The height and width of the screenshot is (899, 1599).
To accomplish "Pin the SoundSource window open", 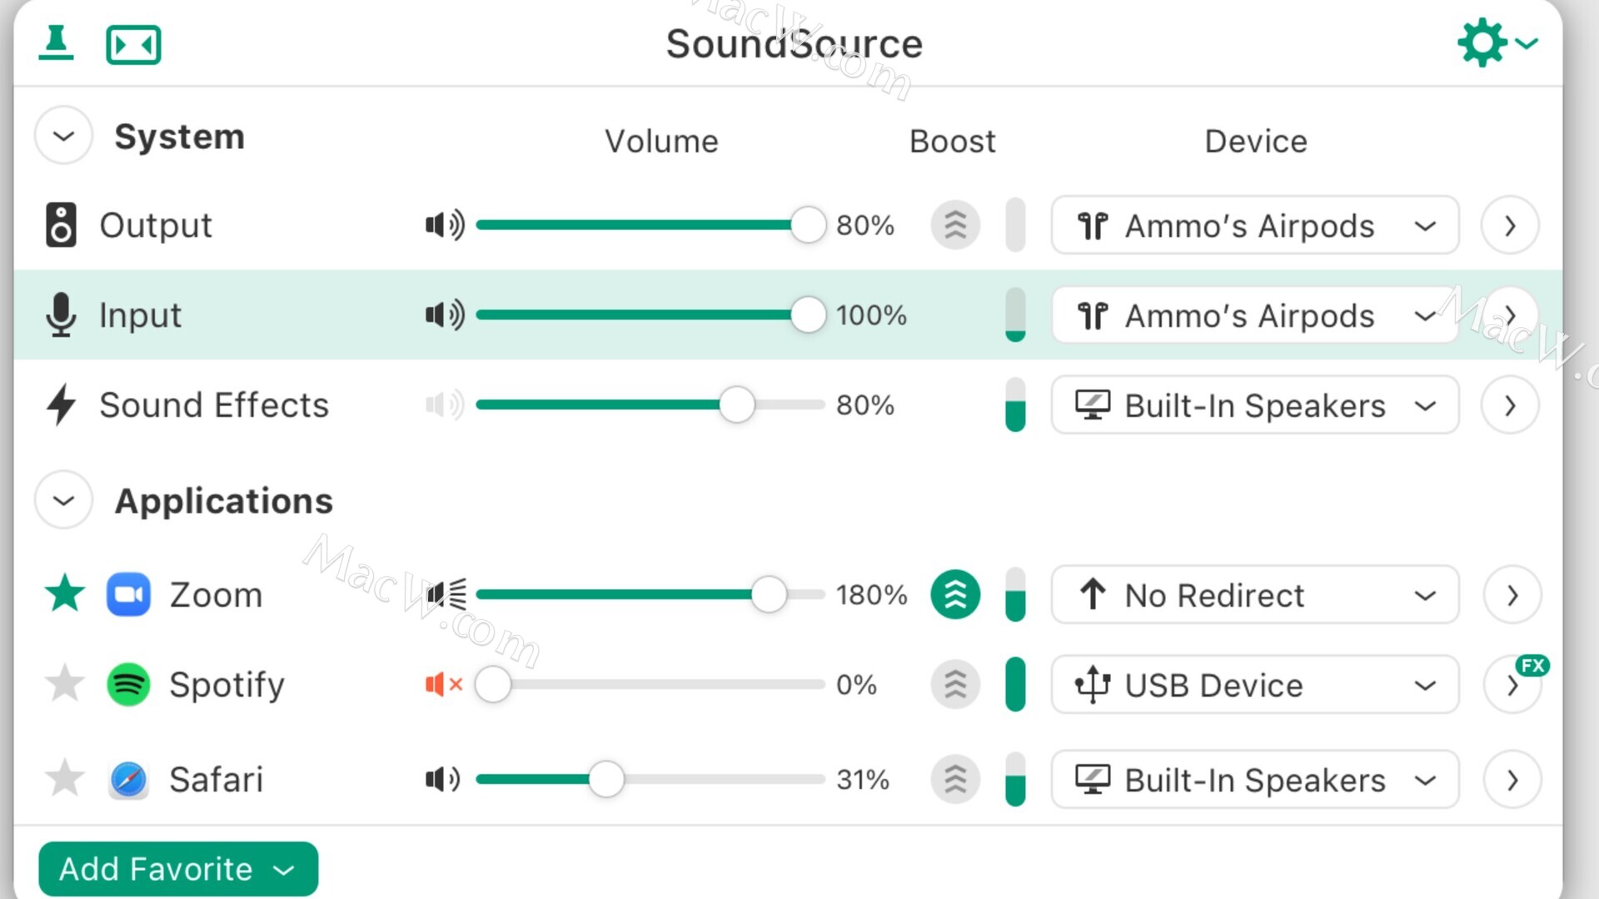I will coord(56,42).
